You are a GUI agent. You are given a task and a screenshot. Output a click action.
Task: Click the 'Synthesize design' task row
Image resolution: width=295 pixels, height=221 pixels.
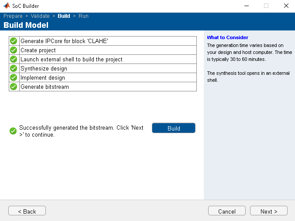[44, 68]
